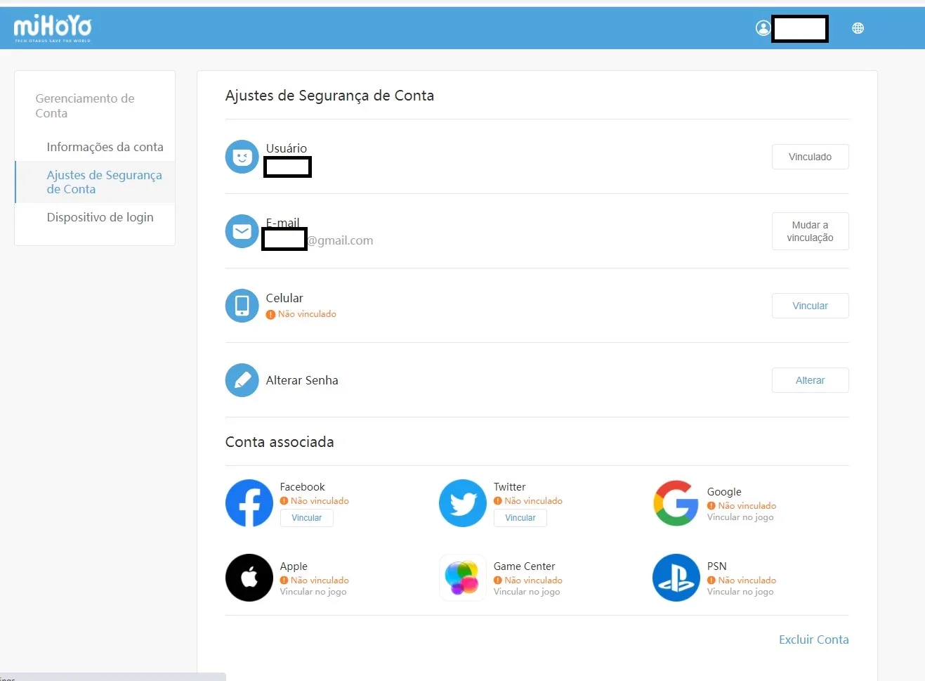Open the language globe icon

[x=858, y=28]
